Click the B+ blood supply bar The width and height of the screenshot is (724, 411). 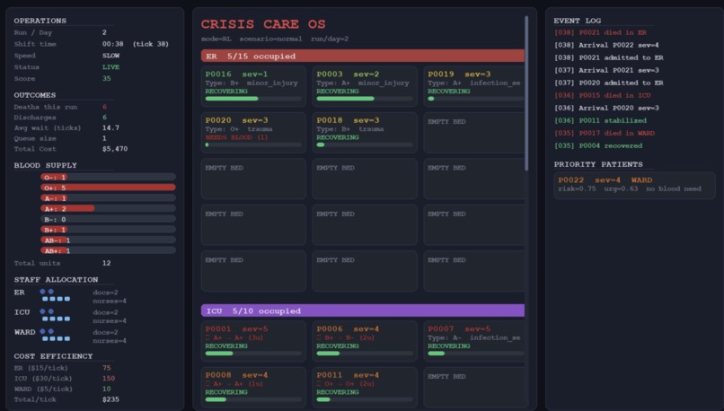coord(108,229)
